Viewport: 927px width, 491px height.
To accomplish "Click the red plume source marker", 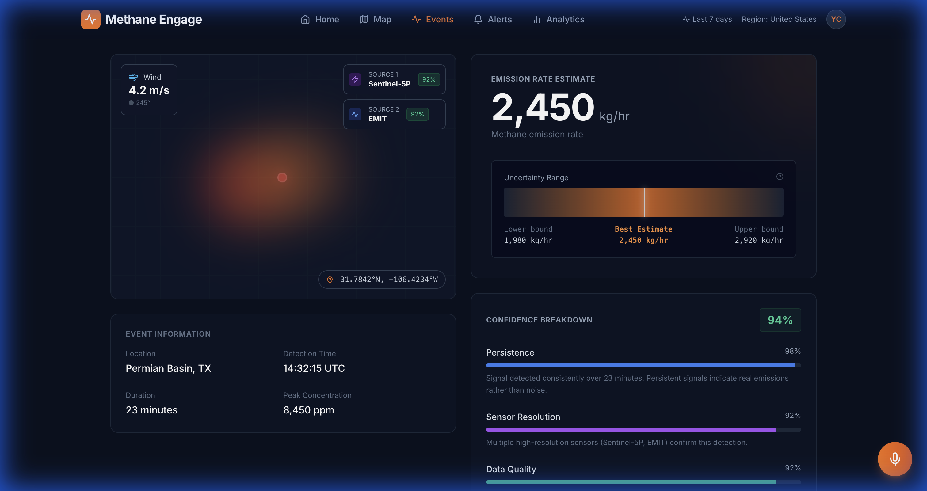I will pyautogui.click(x=282, y=177).
